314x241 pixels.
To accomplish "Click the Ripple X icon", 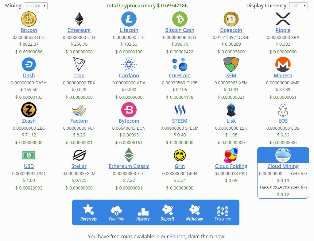I will click(283, 19).
